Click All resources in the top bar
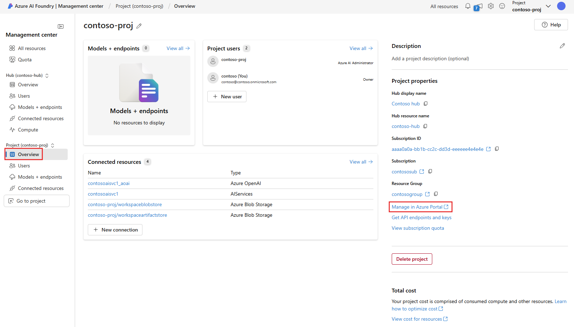The height and width of the screenshot is (327, 574). pyautogui.click(x=444, y=6)
